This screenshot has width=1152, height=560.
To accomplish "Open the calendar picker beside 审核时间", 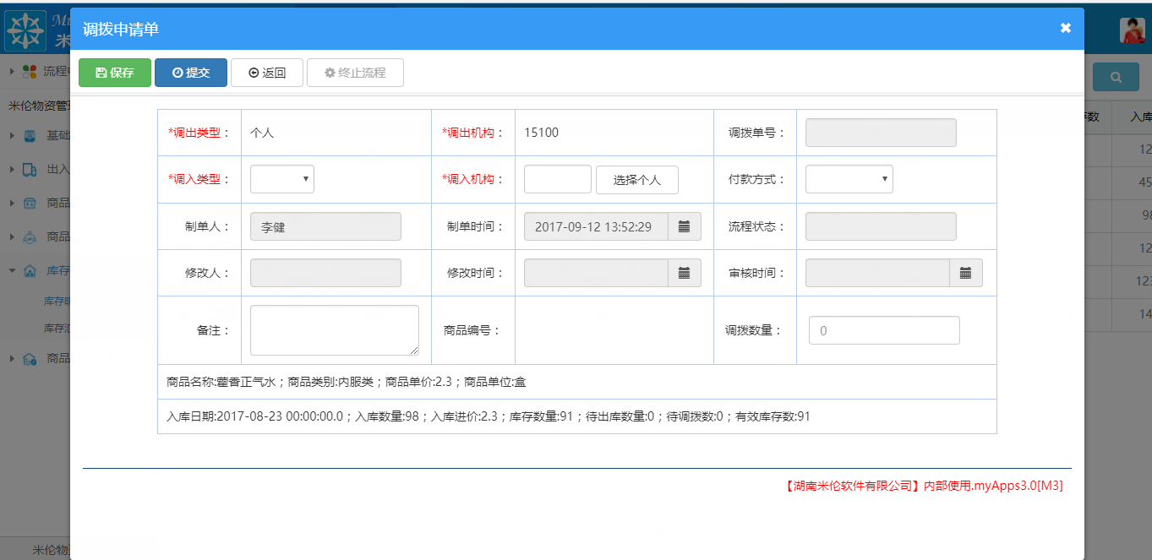I will [x=966, y=272].
